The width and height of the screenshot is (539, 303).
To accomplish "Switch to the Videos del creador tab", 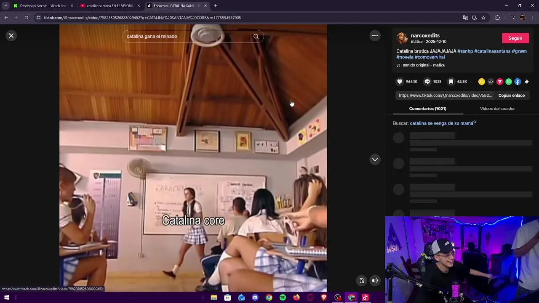I will [x=497, y=109].
